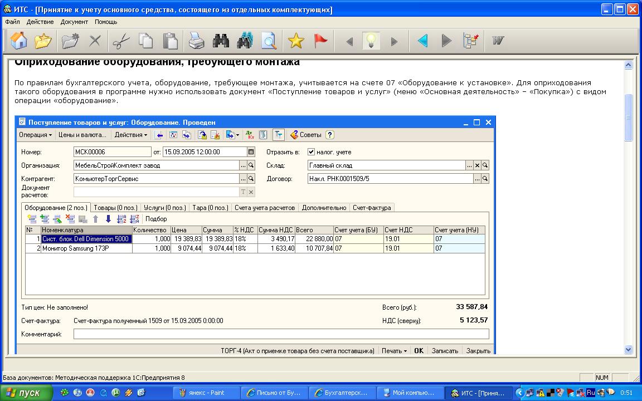Screen dimensions: 642x401
Task: Open the "Операция" dropdown
Action: click(35, 135)
